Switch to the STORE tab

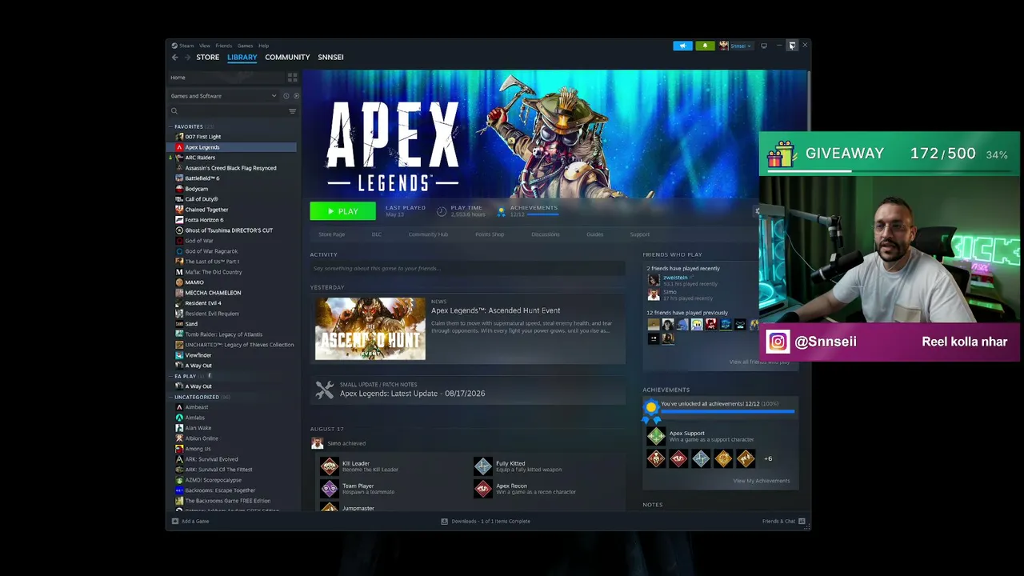point(208,58)
